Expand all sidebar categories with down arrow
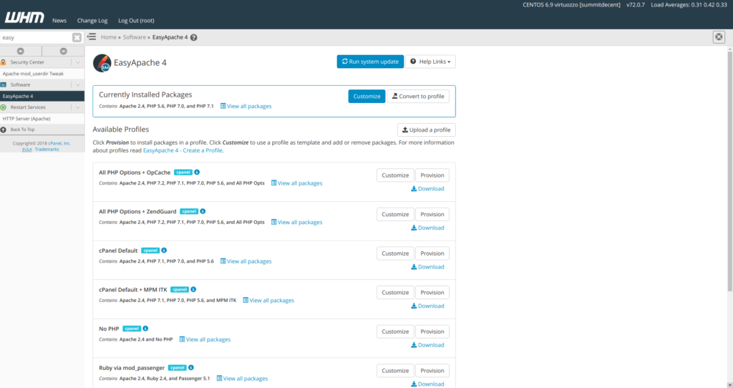733x388 pixels. click(63, 51)
